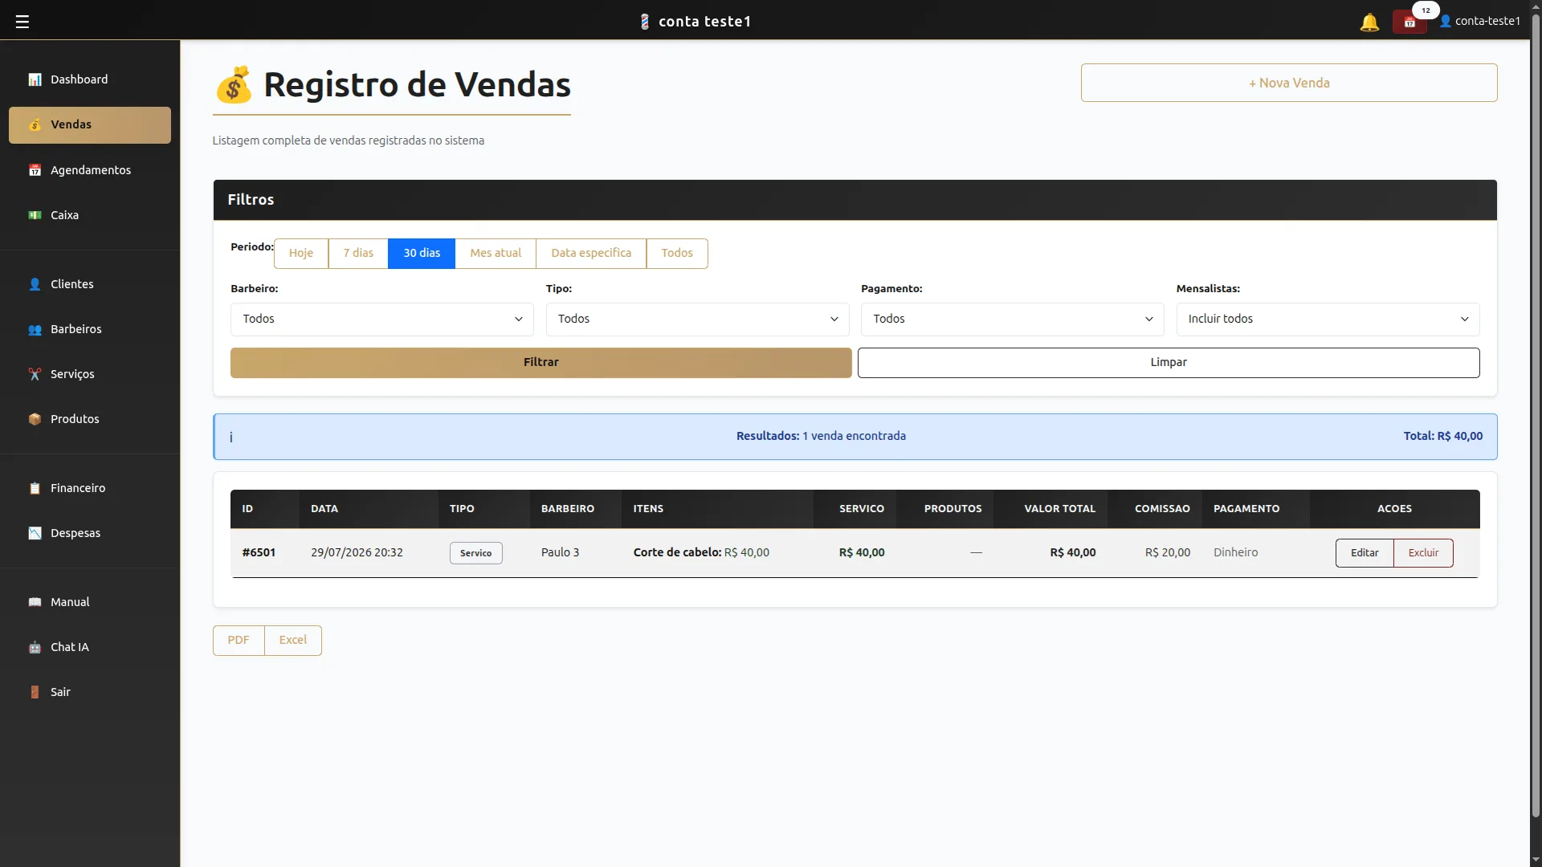Select the 7 dias period filter
1542x867 pixels.
358,253
